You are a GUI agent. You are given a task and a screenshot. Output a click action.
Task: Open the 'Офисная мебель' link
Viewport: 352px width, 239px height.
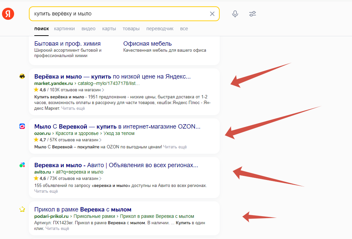147,44
